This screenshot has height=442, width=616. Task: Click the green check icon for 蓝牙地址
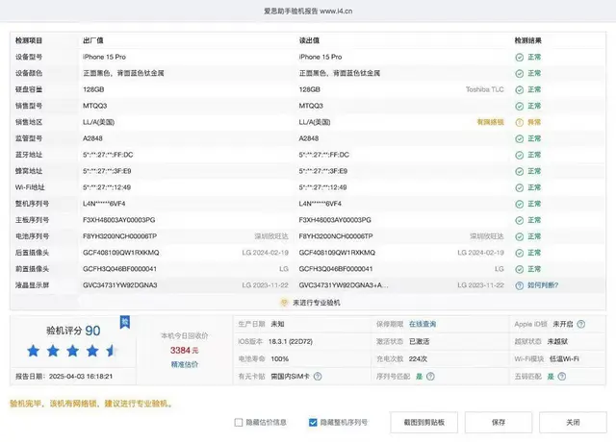pos(520,155)
